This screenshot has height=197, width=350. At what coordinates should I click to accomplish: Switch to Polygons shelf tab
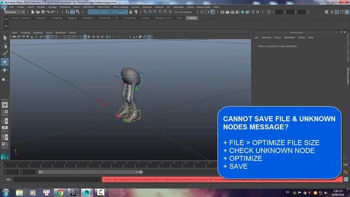(42, 18)
